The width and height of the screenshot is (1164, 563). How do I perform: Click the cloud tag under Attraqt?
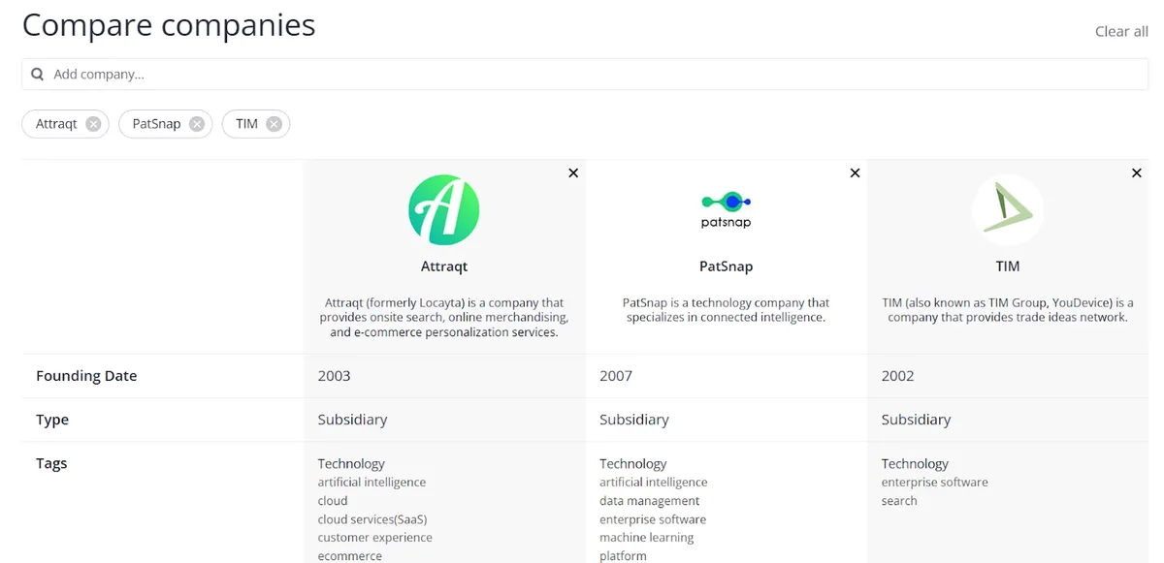(333, 501)
